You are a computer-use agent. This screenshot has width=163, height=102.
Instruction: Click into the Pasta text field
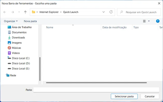96,90
